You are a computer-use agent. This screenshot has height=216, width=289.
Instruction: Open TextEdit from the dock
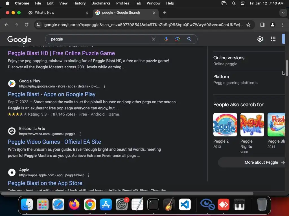(x=137, y=204)
